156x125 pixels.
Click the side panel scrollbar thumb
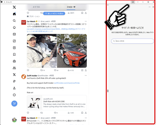(x=108, y=91)
